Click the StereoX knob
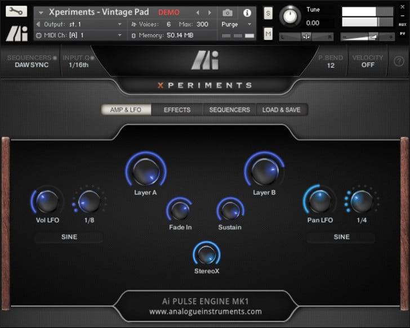 click(x=207, y=254)
